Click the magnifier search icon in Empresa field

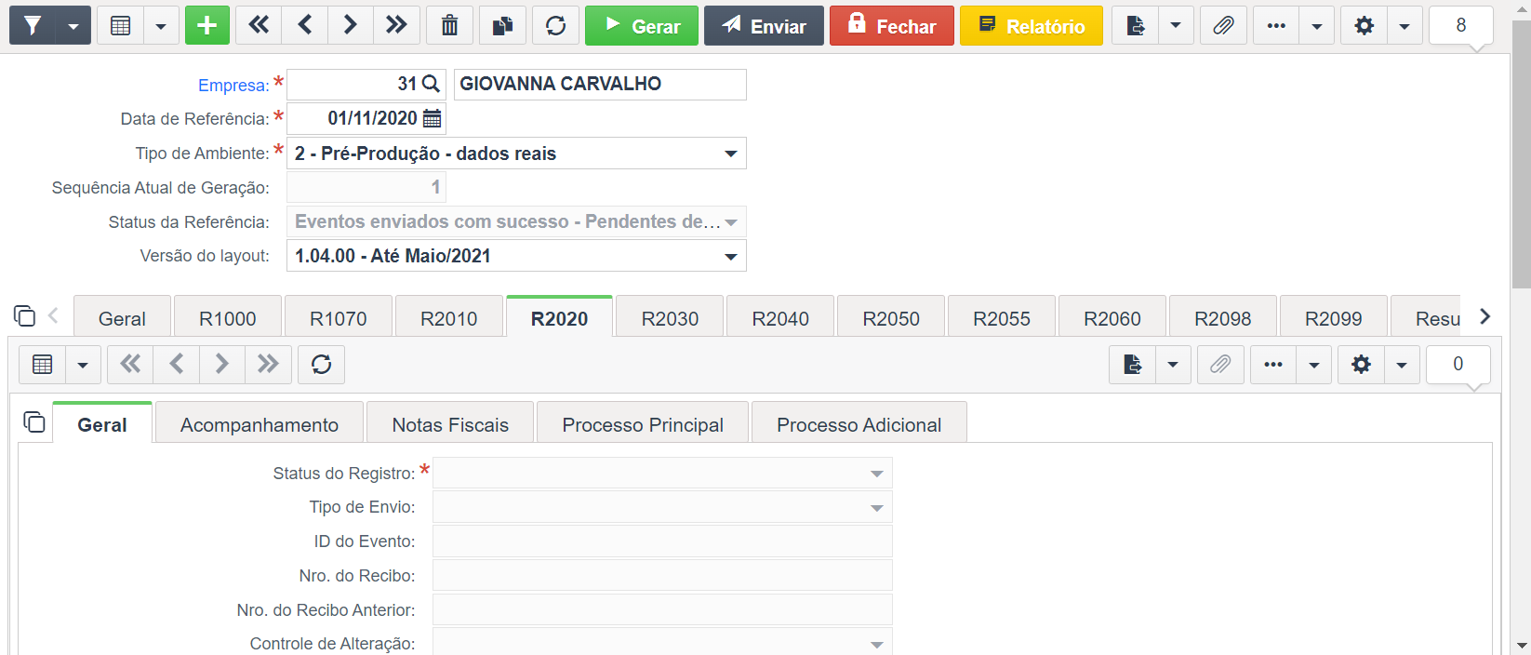click(431, 84)
